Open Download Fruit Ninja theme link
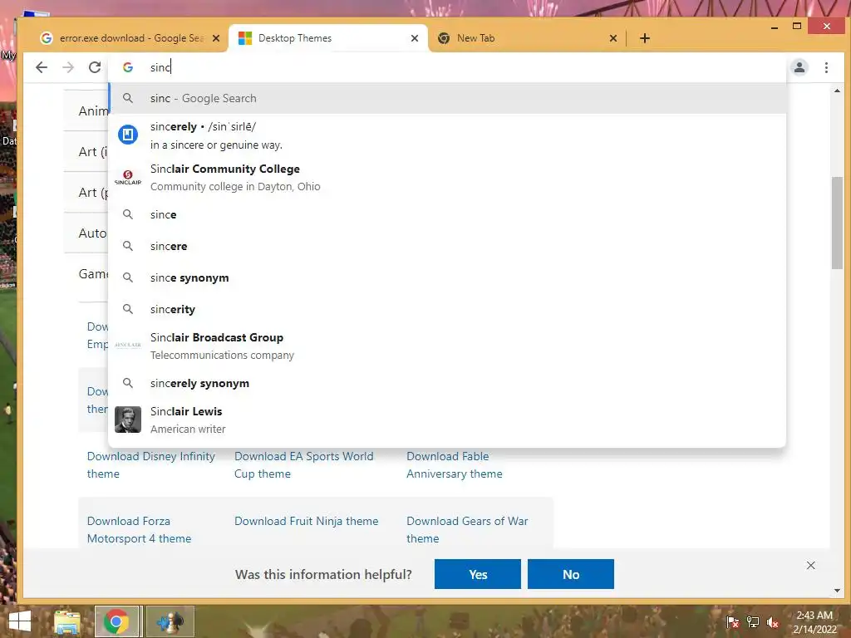 (306, 521)
